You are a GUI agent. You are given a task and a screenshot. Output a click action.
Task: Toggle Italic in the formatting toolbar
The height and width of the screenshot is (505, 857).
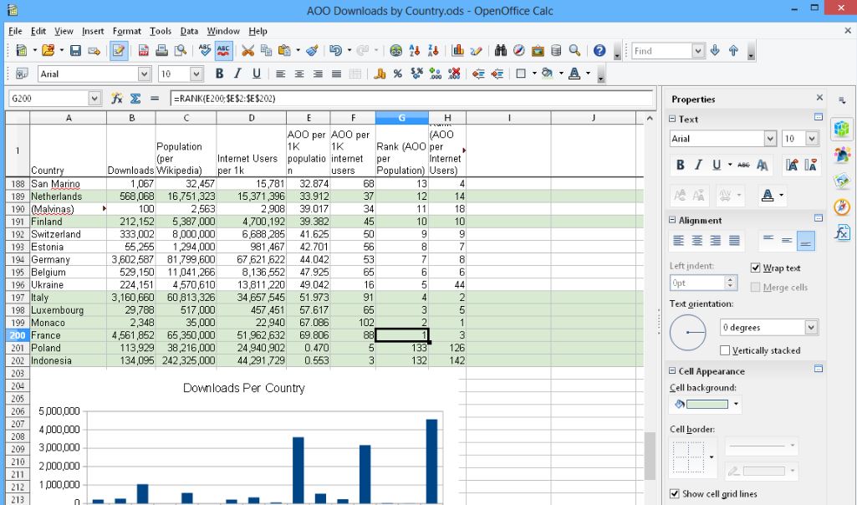pyautogui.click(x=237, y=74)
